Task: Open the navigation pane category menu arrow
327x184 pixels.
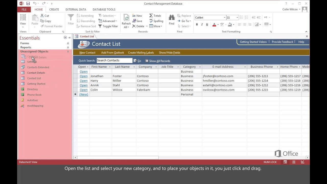Action: 65,38
